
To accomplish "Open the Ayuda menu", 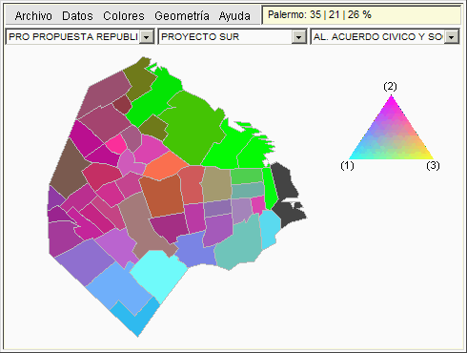I will pos(234,15).
